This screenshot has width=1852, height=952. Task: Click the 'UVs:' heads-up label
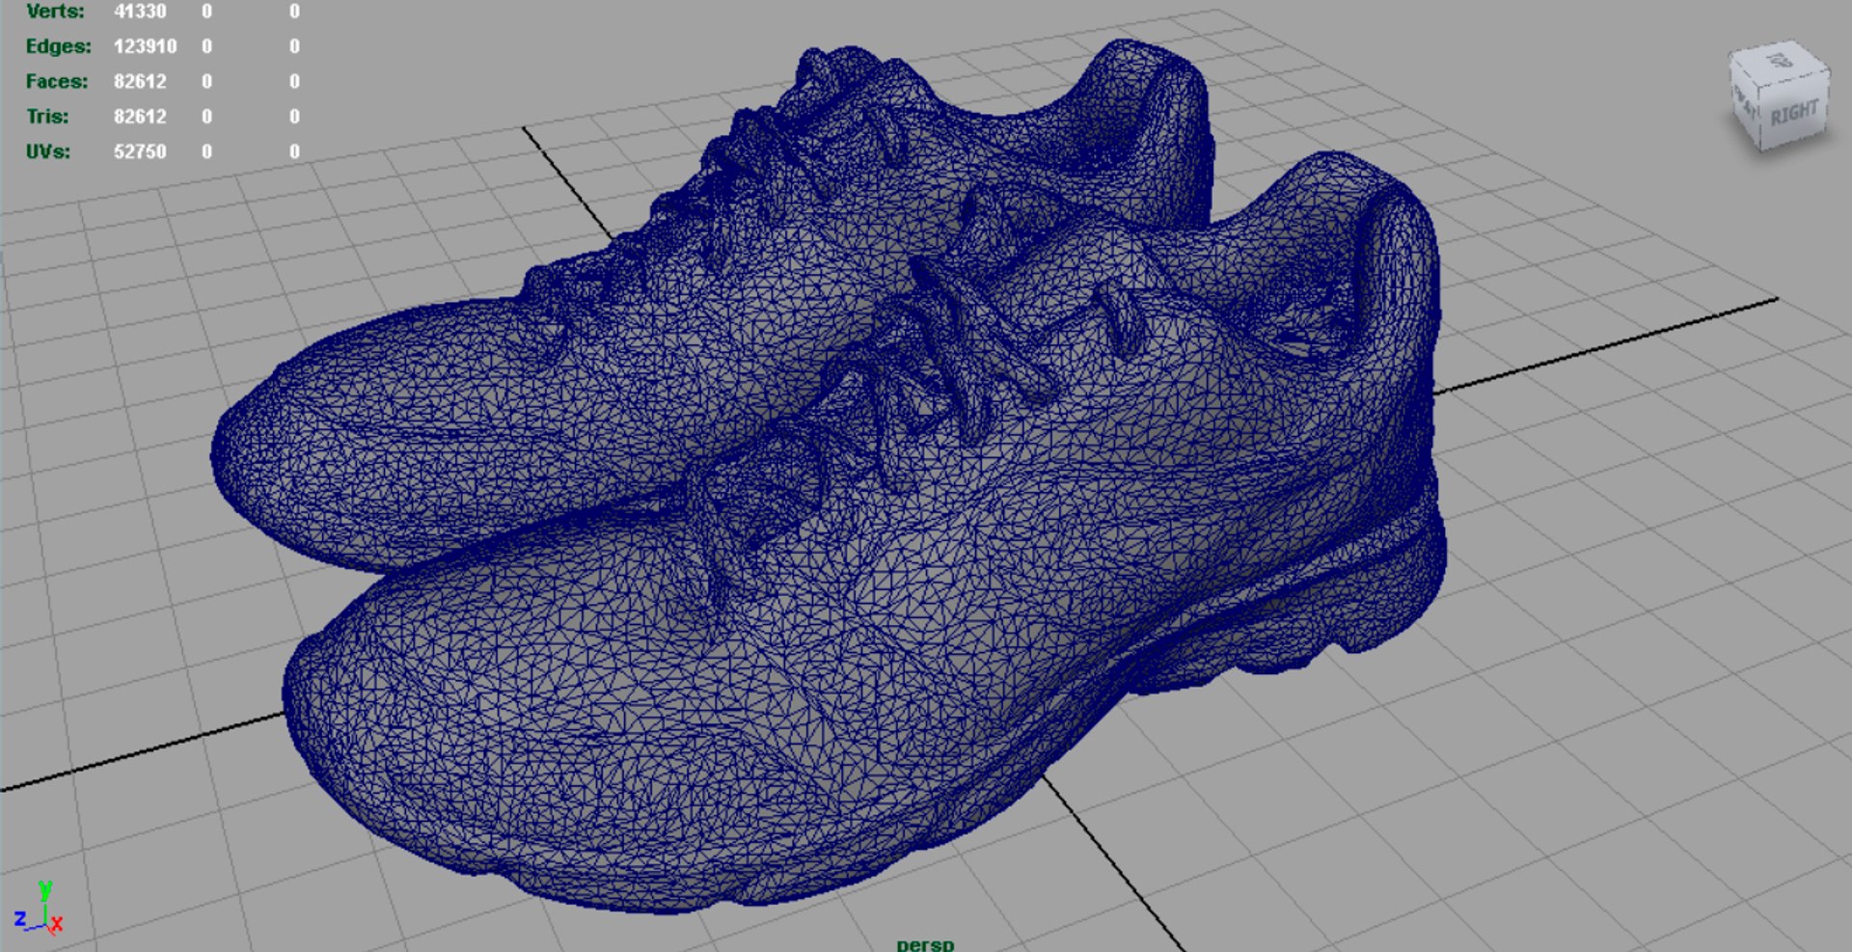click(x=48, y=151)
